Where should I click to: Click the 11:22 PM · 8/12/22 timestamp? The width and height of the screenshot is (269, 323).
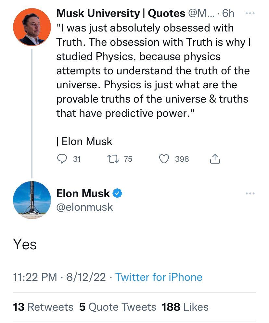coord(59,277)
